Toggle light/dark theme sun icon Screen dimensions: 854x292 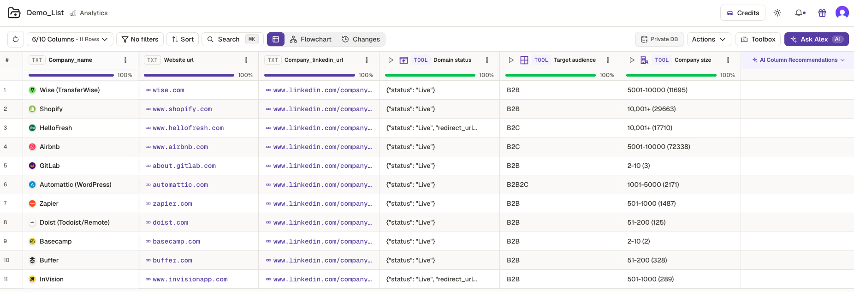pyautogui.click(x=777, y=13)
